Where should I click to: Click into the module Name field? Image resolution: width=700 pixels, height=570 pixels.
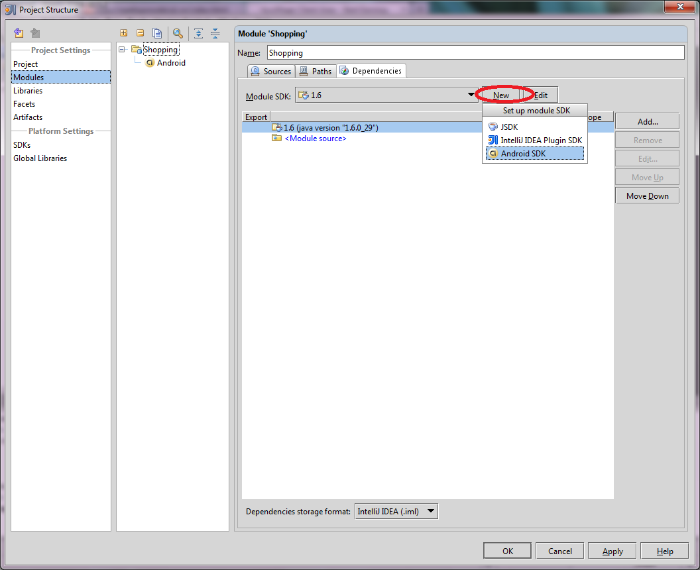pyautogui.click(x=475, y=52)
